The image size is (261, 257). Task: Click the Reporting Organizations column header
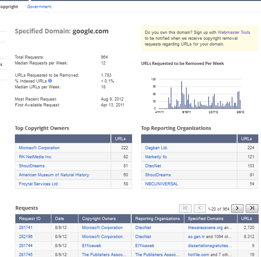pyautogui.click(x=158, y=219)
